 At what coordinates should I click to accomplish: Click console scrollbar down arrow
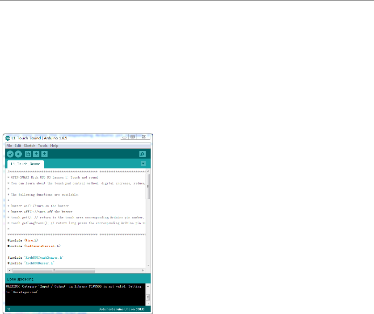(x=148, y=304)
